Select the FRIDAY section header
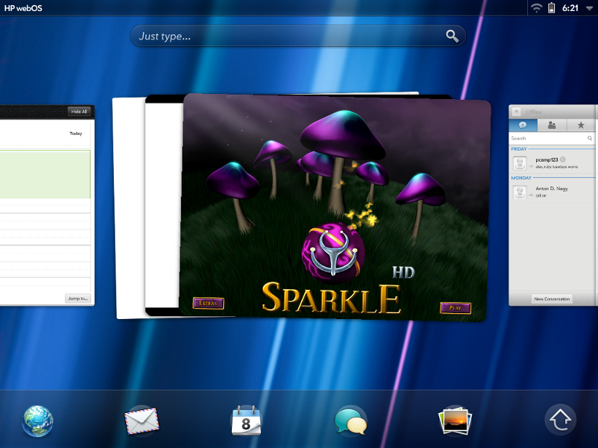This screenshot has width=598, height=448. tap(519, 149)
